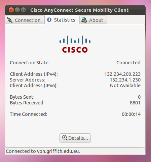Open the About tab
The width and height of the screenshot is (151, 162).
point(93,20)
